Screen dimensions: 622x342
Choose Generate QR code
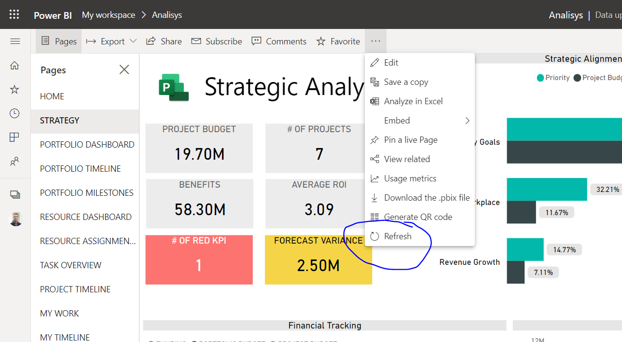pyautogui.click(x=420, y=217)
